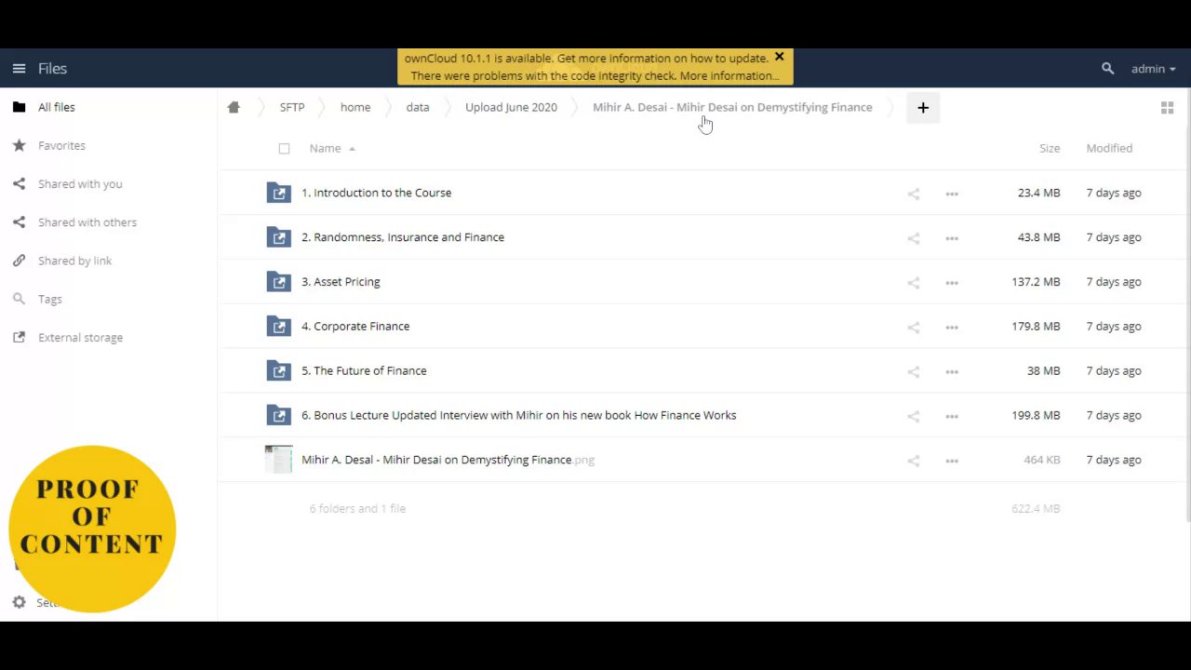Image resolution: width=1191 pixels, height=670 pixels.
Task: Navigate to SFTP breadcrumb
Action: (x=292, y=107)
